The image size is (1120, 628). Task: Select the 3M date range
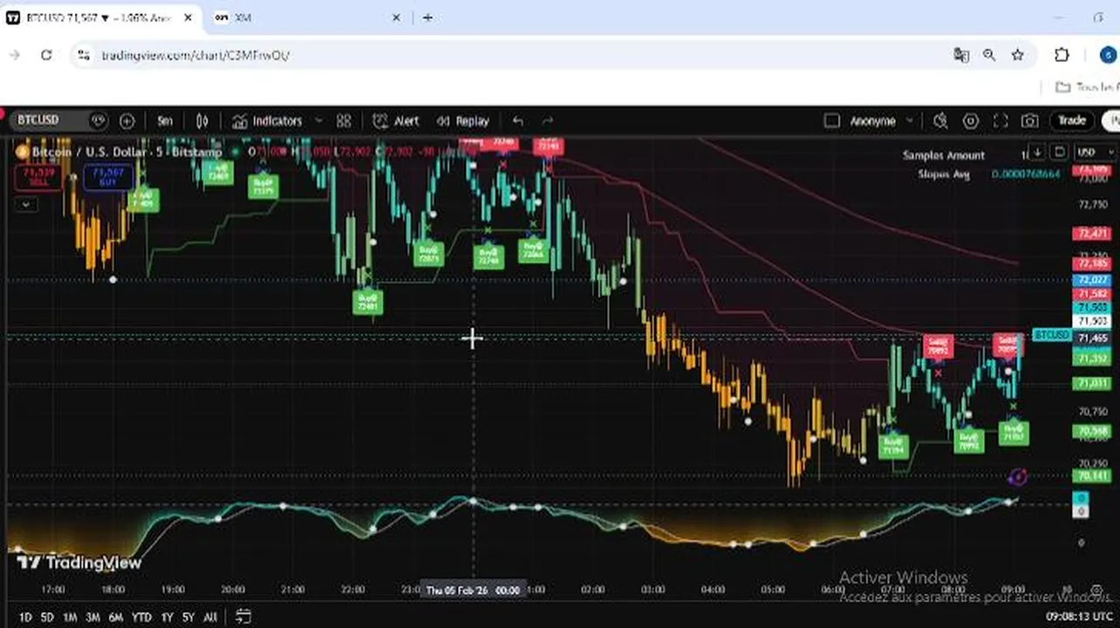point(92,618)
